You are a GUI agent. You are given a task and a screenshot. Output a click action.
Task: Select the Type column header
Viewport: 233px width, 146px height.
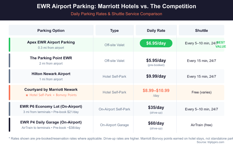click(114, 30)
